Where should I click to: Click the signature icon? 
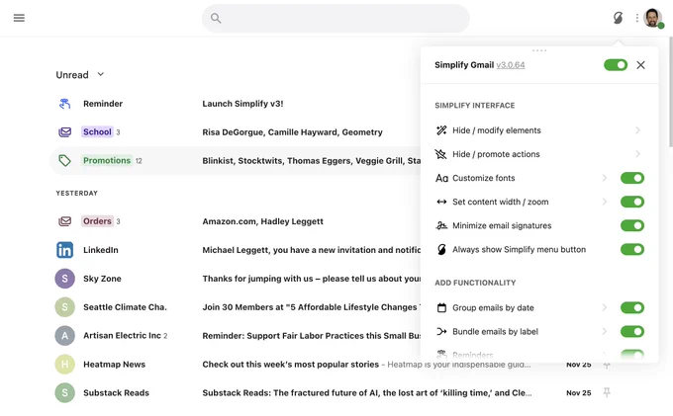441,225
